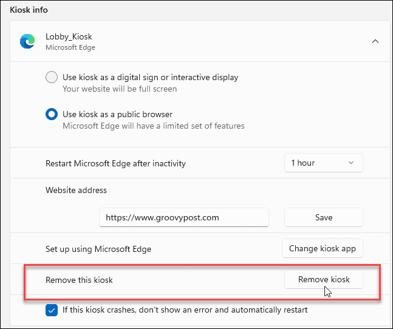Click the Set up using Microsoft Edge text
The height and width of the screenshot is (329, 393).
tap(98, 249)
